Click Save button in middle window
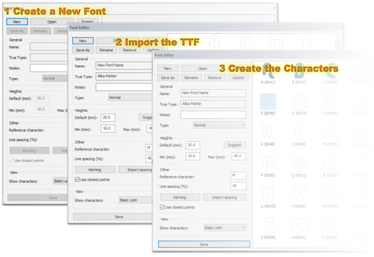The image size is (374, 257). point(113,217)
